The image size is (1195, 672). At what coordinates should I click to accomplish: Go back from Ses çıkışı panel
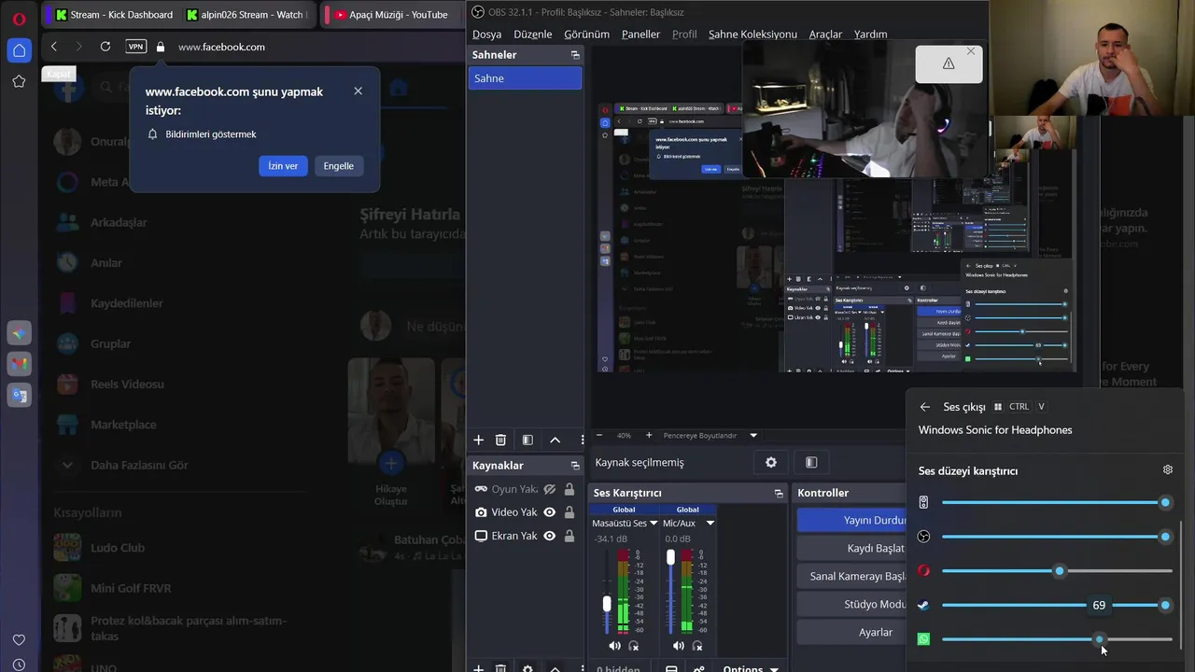925,407
